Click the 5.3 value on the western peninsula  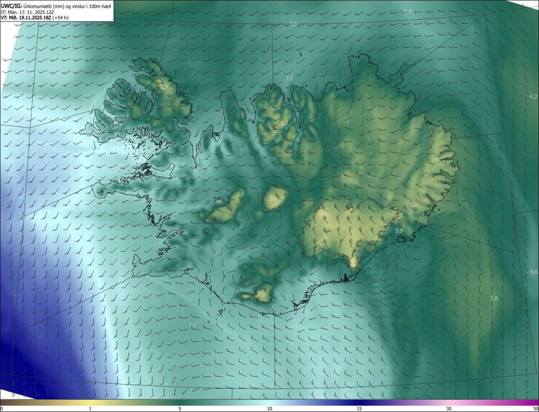101,192
